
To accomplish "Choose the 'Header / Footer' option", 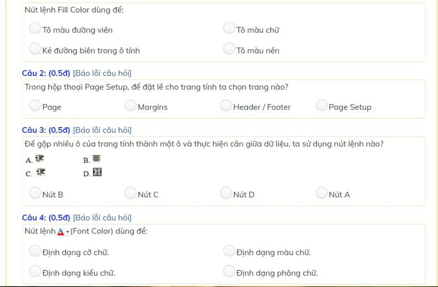I will [x=226, y=106].
